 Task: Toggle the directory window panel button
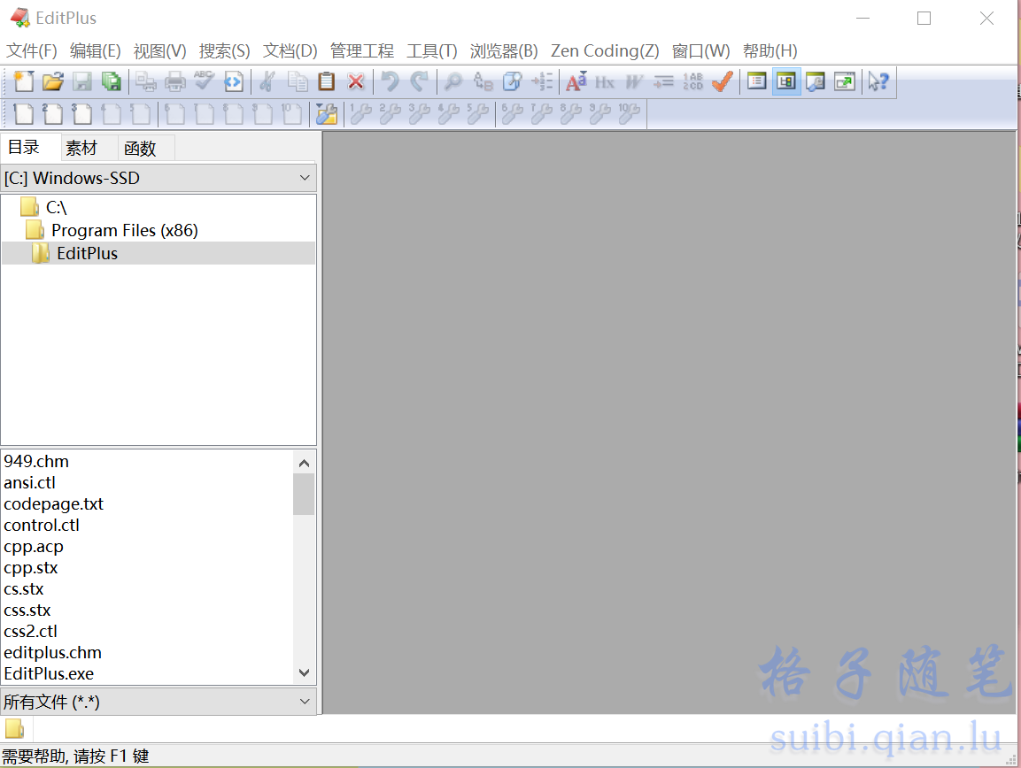tap(786, 82)
